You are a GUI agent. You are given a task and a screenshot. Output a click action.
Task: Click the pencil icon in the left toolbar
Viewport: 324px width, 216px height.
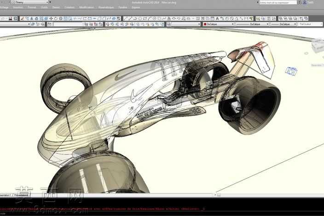click(22, 18)
